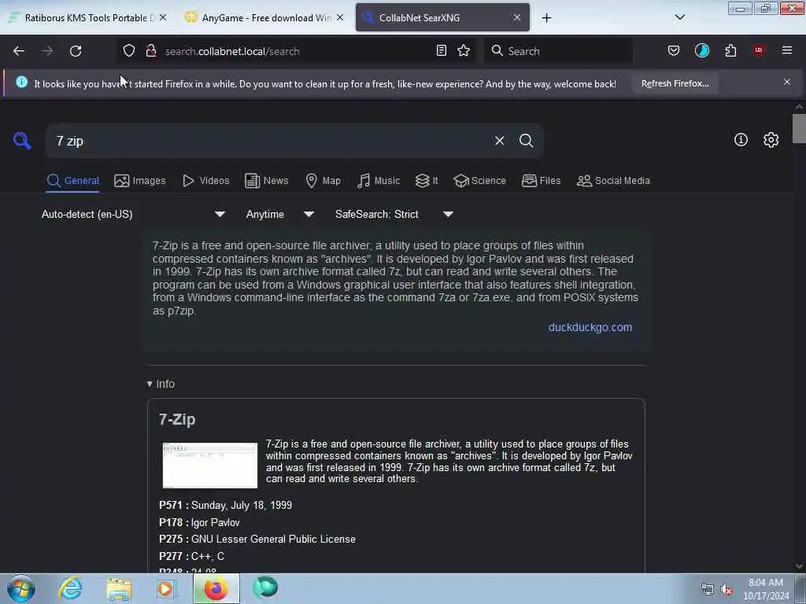Viewport: 806px width, 604px height.
Task: Launch Internet Explorer from the taskbar
Action: (70, 588)
